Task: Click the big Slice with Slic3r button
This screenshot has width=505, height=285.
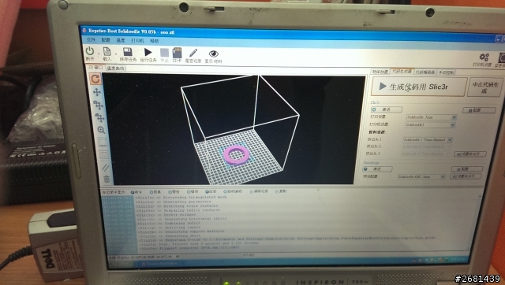Action: tap(419, 87)
